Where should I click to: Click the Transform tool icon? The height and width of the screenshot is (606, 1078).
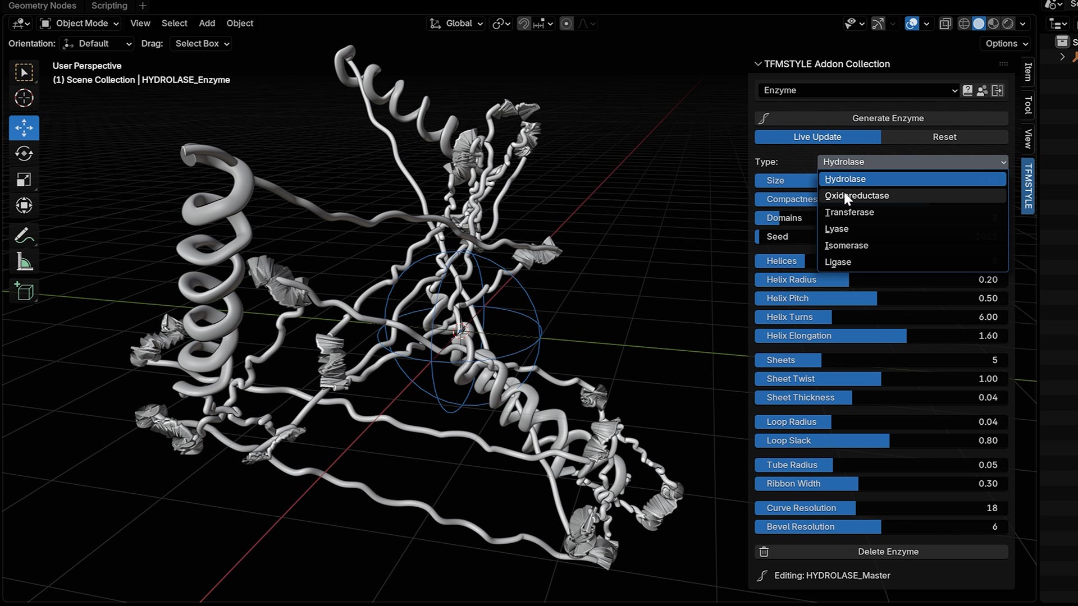[24, 205]
